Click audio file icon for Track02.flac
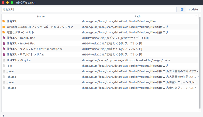The height and width of the screenshot is (117, 203). tap(4, 38)
